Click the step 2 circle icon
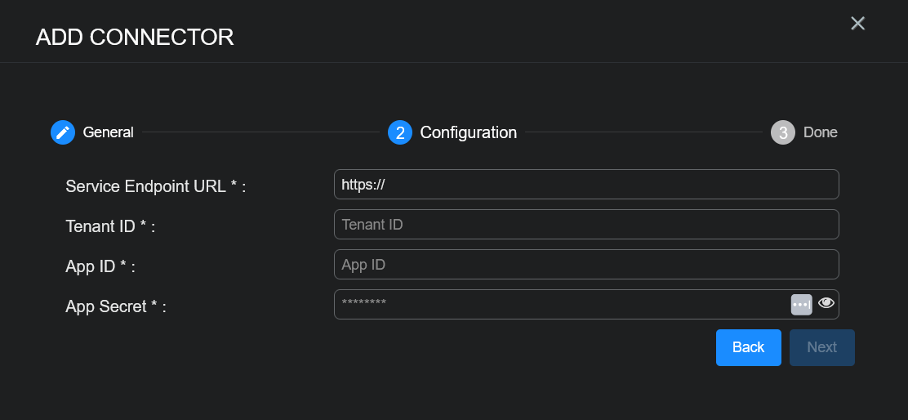Viewport: 908px width, 420px height. tap(399, 132)
